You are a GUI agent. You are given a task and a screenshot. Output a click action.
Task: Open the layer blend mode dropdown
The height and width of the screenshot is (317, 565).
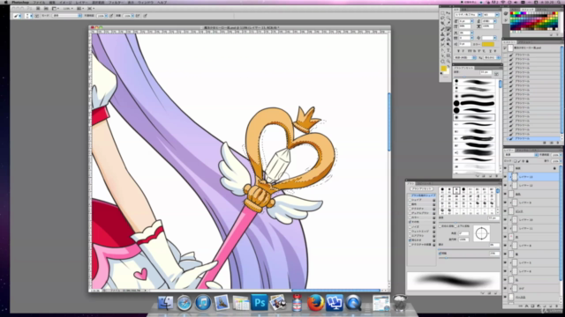[521, 155]
